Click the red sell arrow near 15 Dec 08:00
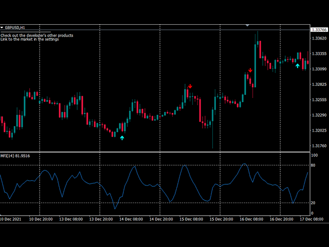This screenshot has width=329, height=247. coord(190,86)
